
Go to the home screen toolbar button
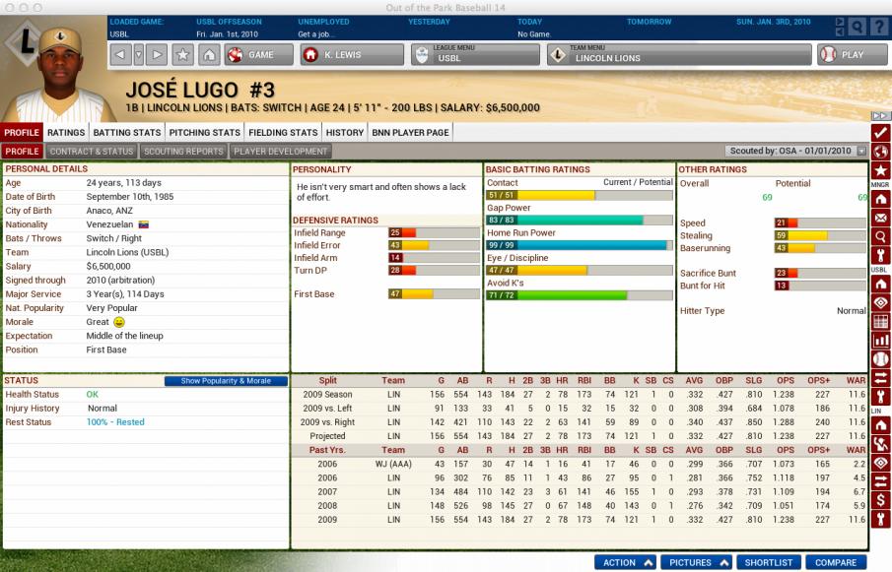click(209, 54)
